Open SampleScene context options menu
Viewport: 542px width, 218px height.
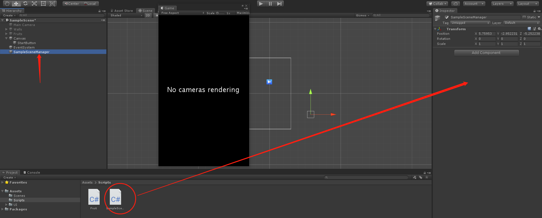click(103, 20)
